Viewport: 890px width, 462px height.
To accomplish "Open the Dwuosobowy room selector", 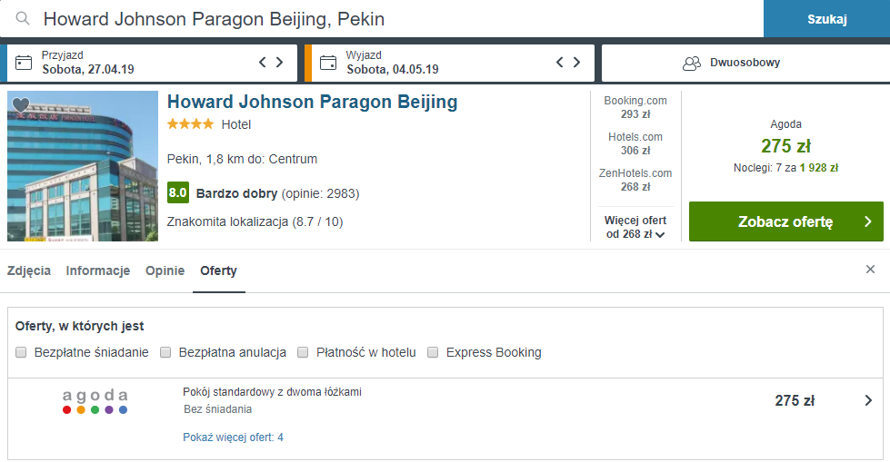I will point(744,64).
